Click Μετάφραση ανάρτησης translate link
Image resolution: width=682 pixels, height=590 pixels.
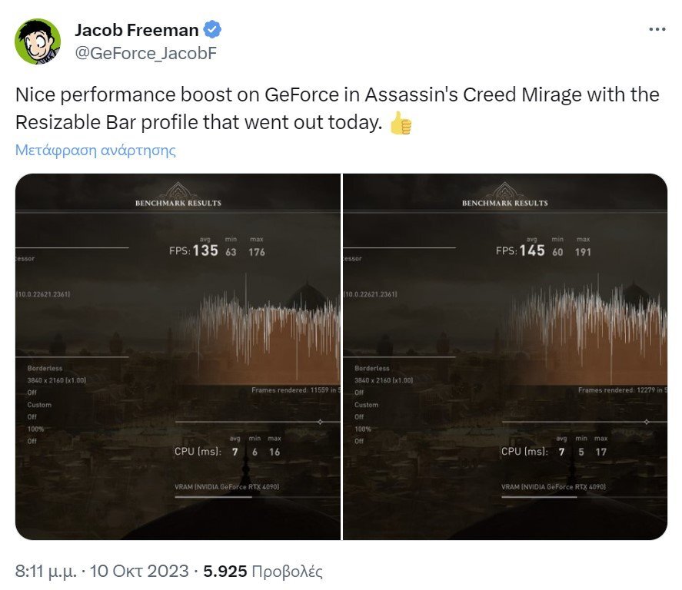pos(95,150)
